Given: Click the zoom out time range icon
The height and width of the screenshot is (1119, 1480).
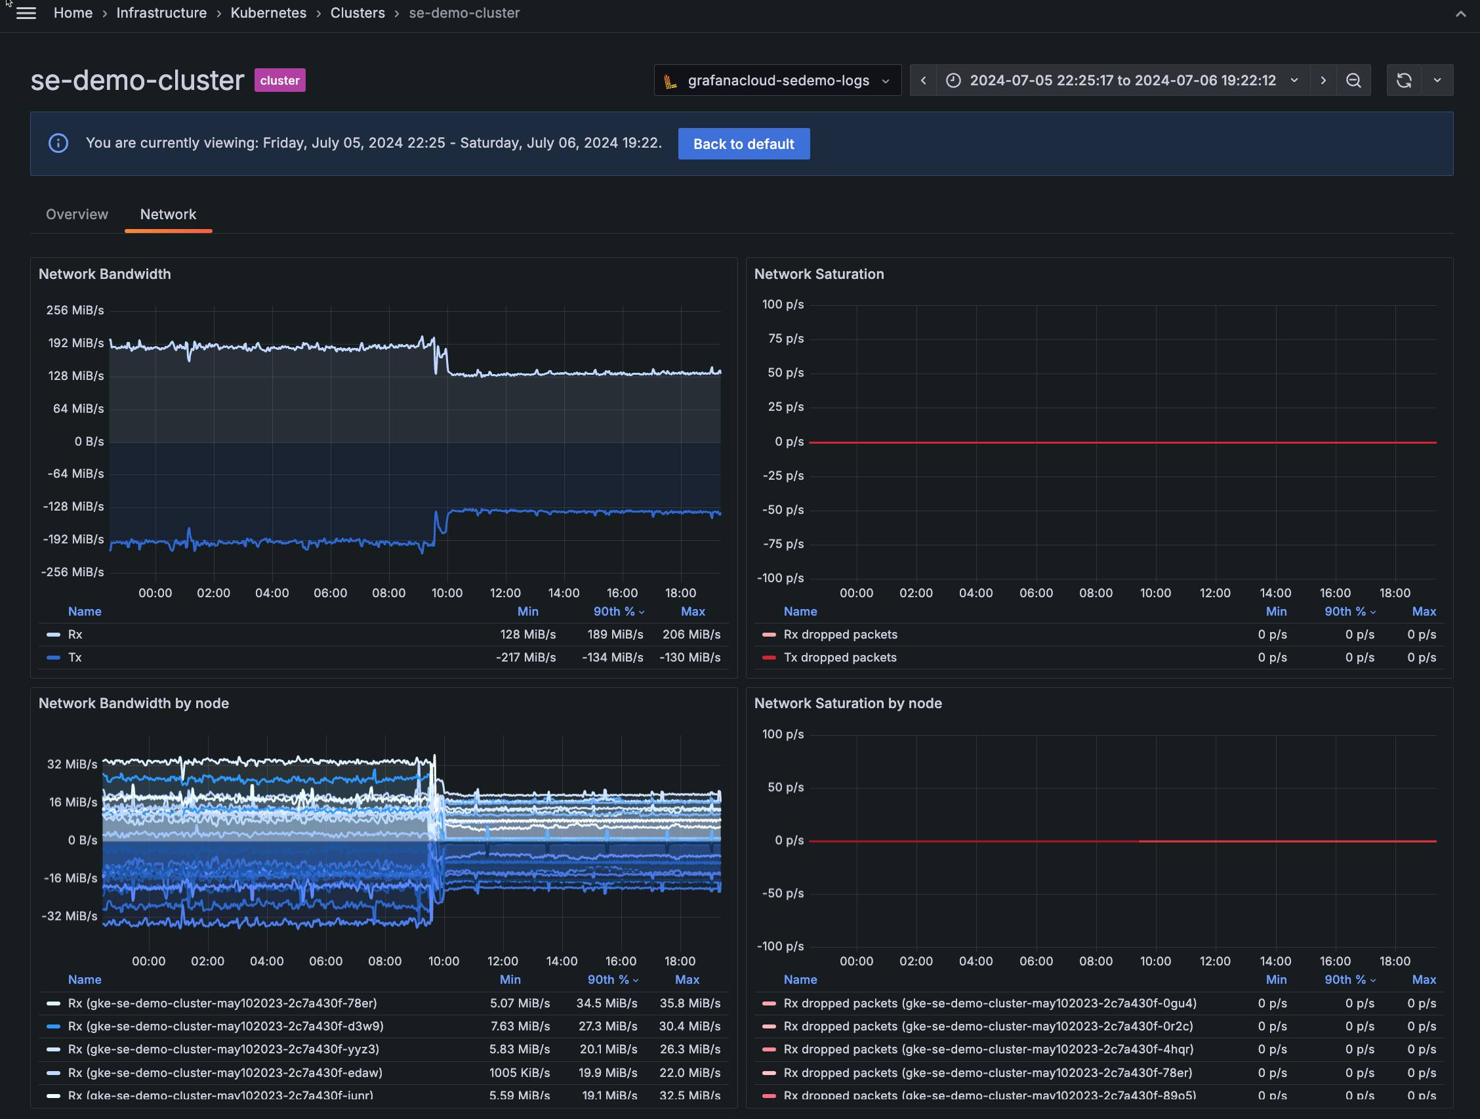Looking at the screenshot, I should 1353,80.
